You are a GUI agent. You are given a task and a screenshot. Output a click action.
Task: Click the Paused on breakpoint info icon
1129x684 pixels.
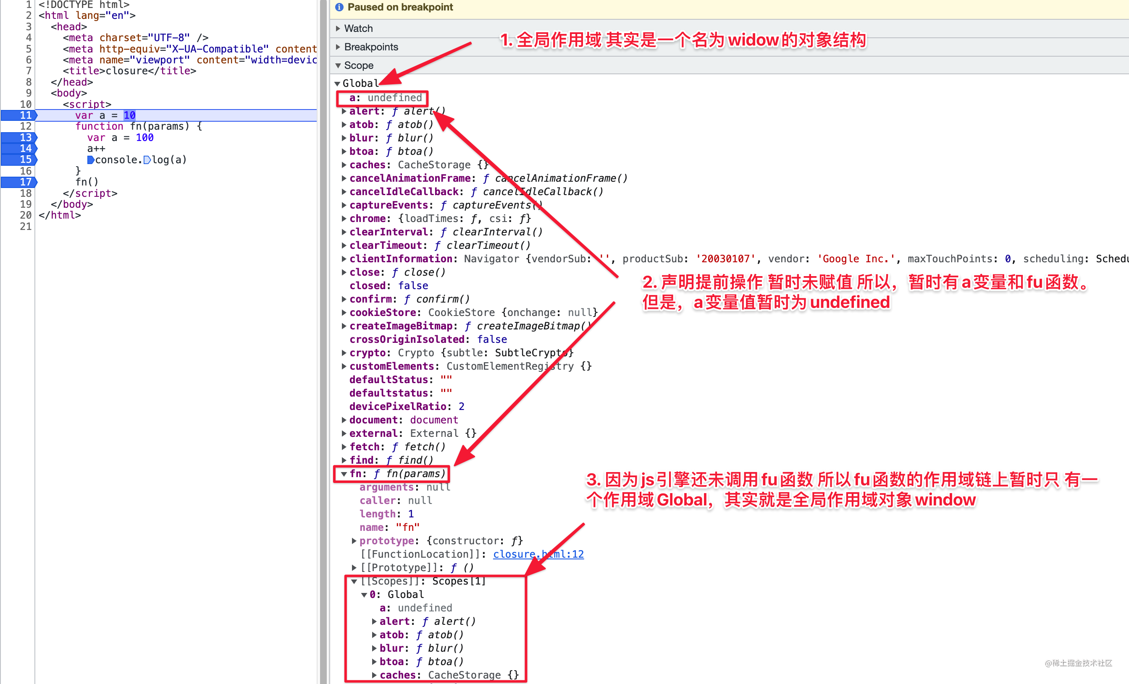pos(339,7)
